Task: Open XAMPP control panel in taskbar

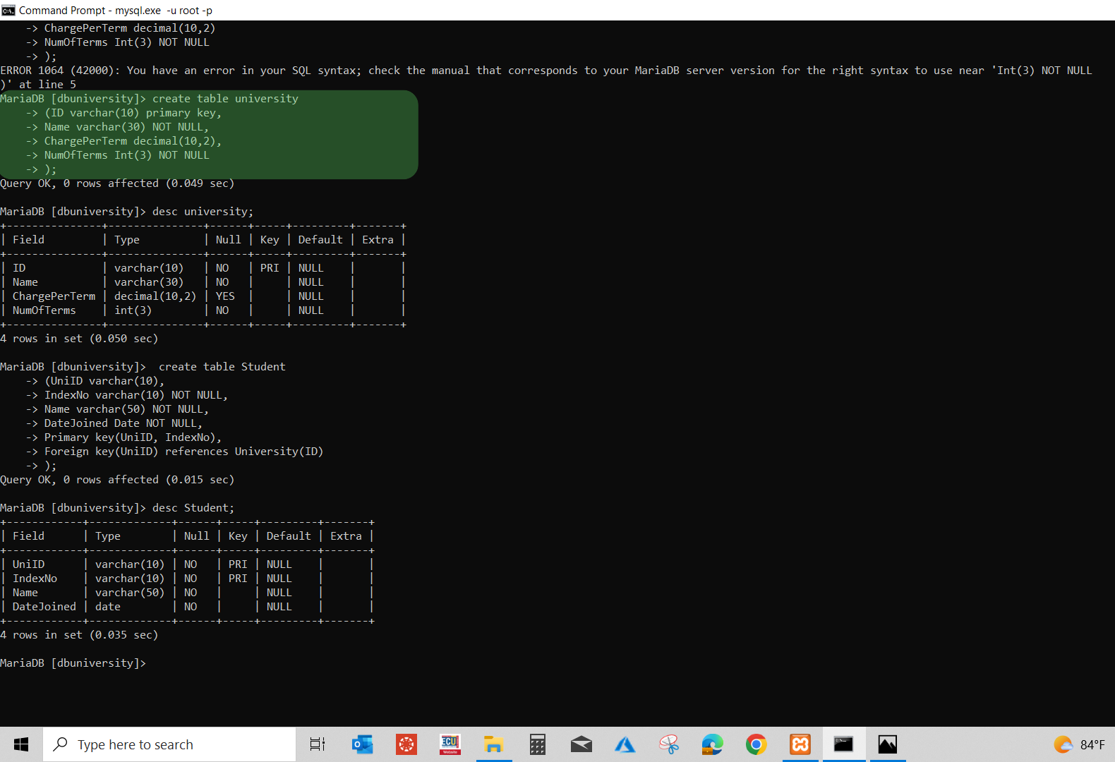Action: point(800,744)
